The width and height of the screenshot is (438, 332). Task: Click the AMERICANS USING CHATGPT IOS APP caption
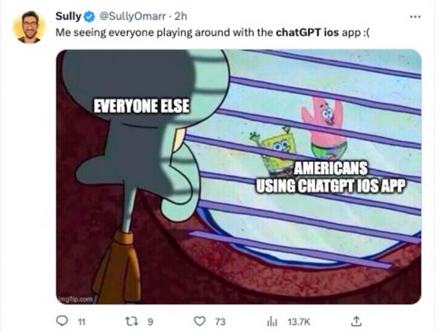click(x=330, y=177)
